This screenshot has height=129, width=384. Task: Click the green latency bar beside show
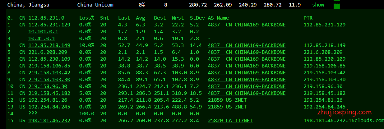[336, 5]
